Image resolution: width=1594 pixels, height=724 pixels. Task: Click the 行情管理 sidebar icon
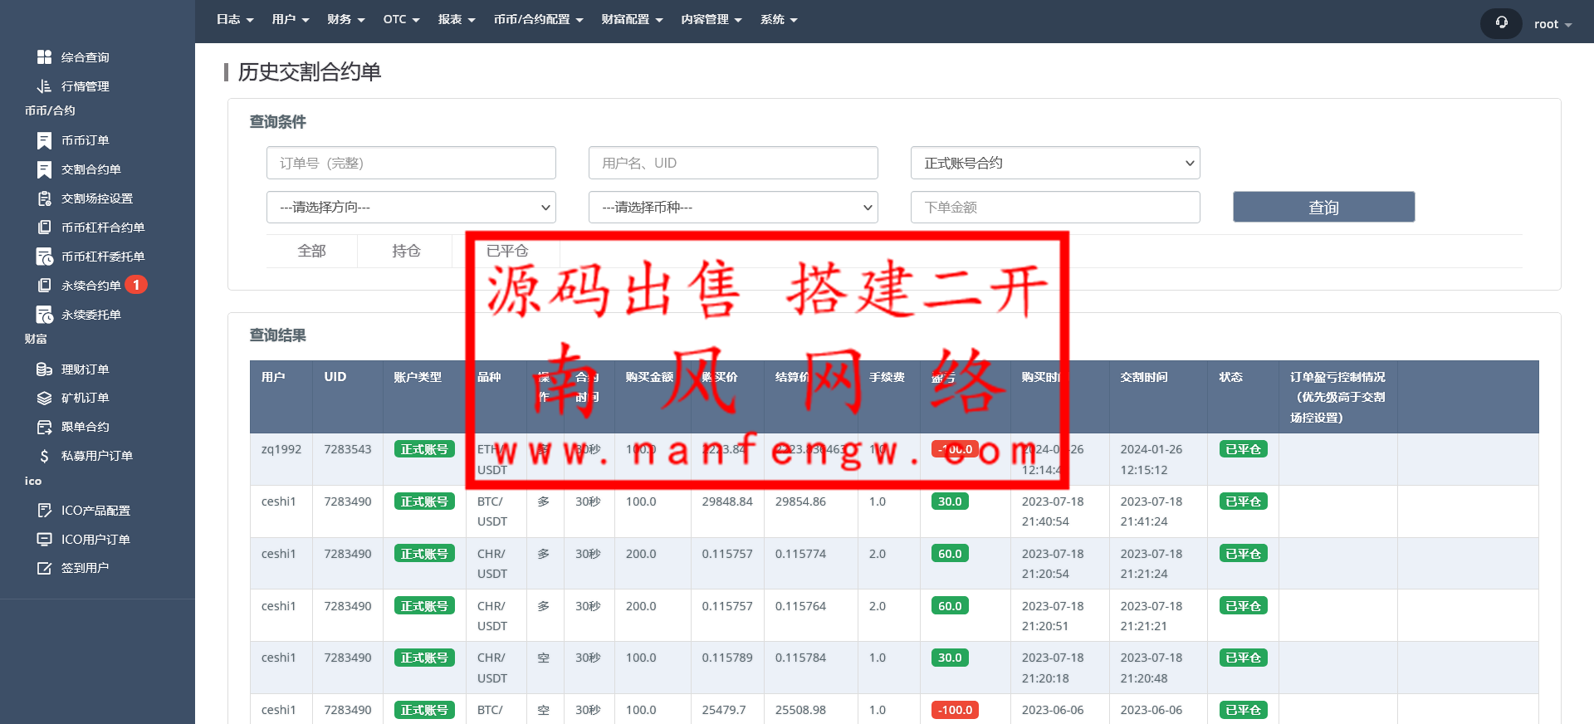pos(44,86)
